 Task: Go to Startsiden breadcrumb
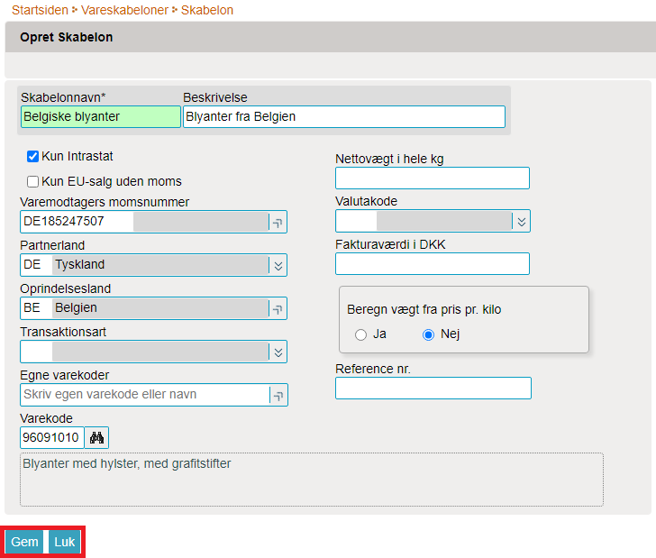click(40, 10)
